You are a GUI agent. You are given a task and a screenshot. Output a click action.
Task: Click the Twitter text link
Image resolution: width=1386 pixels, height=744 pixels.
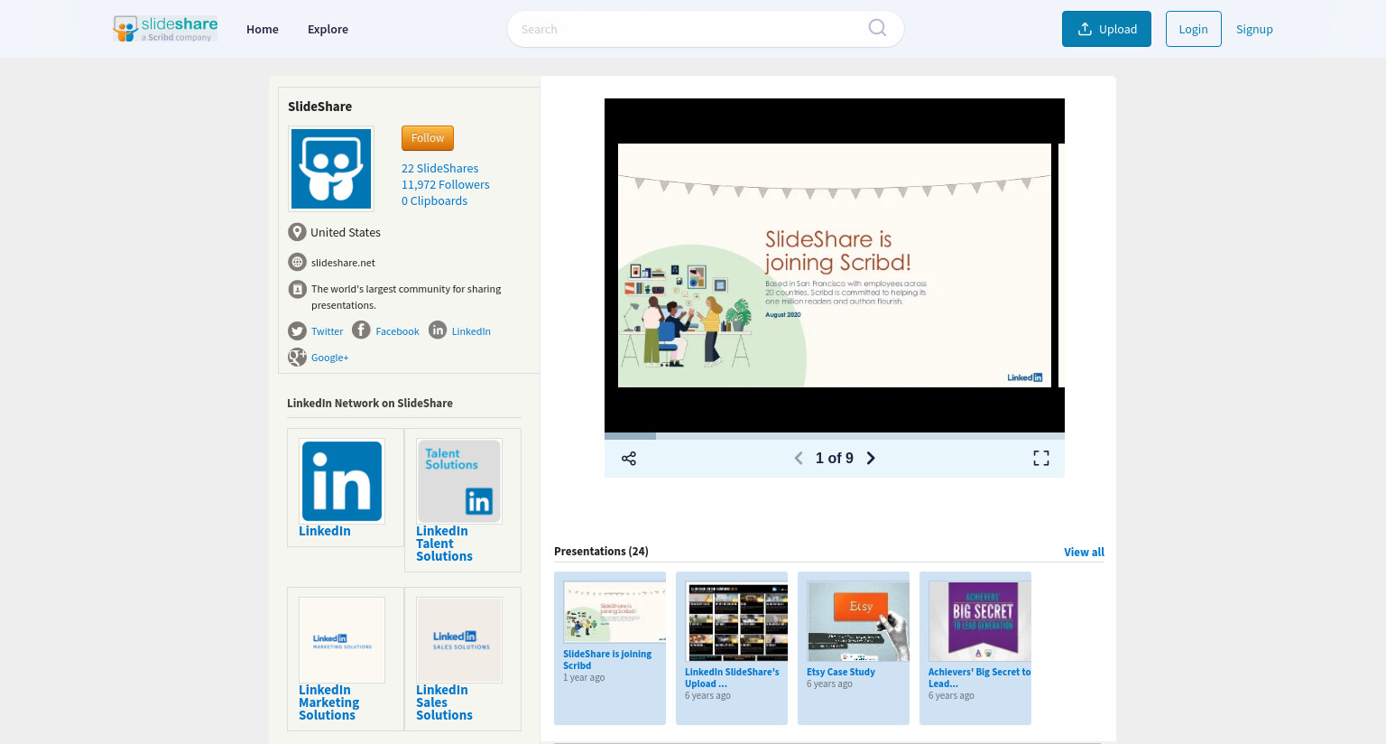point(327,331)
